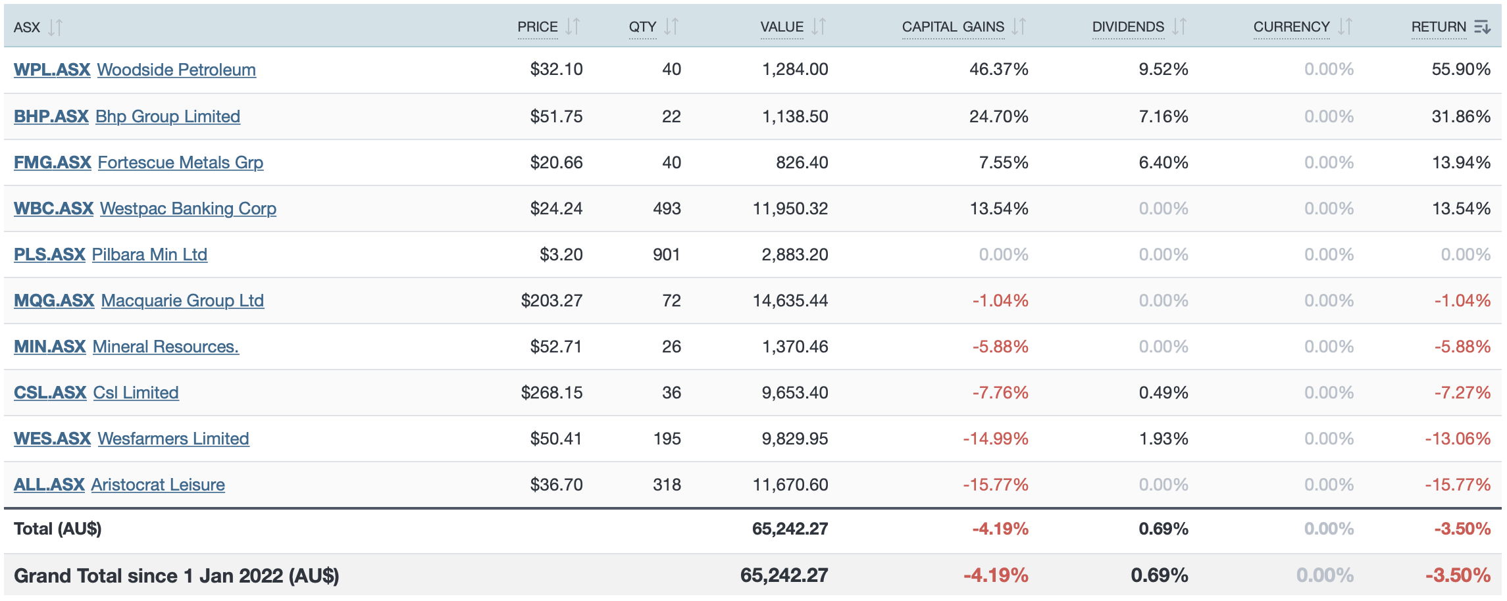Click the CAPITAL GAINS sort arrows

coord(1019,27)
